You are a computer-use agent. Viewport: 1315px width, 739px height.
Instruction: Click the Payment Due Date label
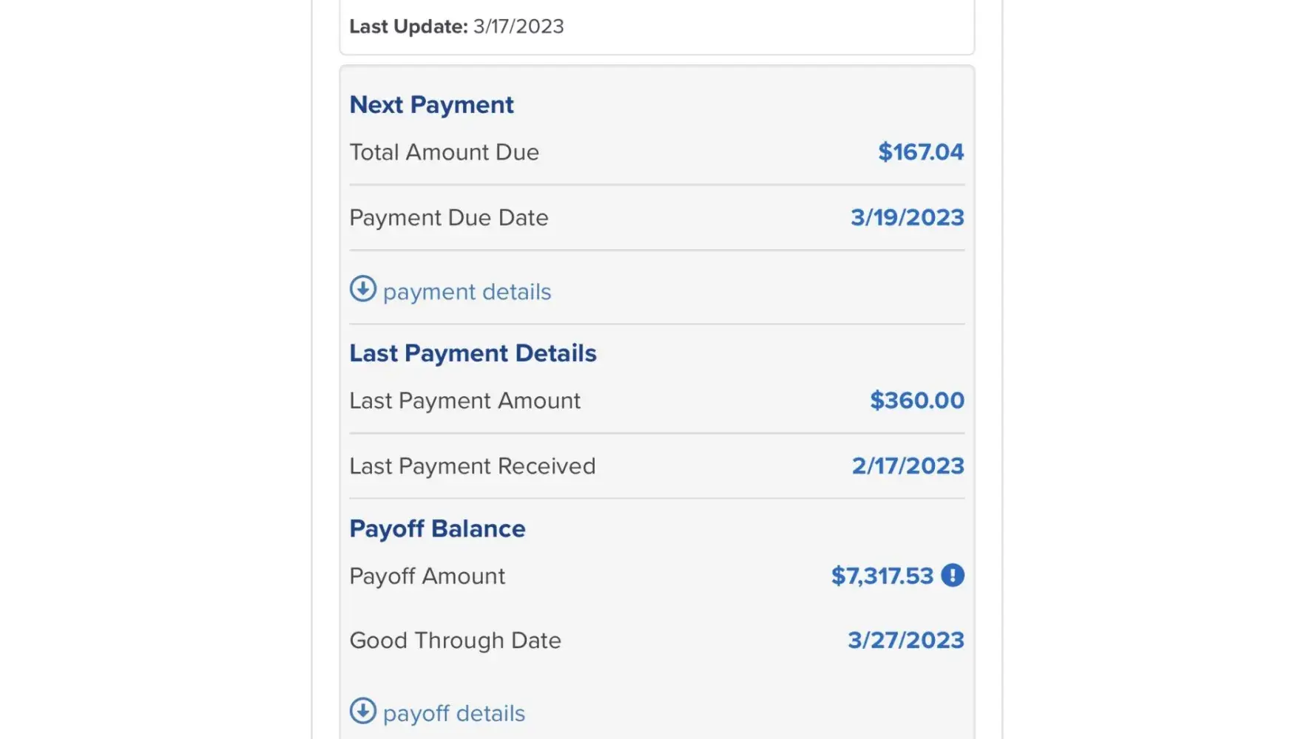(x=448, y=217)
